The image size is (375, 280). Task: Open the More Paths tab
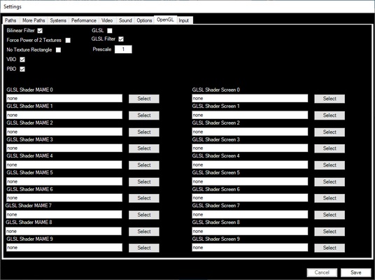click(x=34, y=20)
